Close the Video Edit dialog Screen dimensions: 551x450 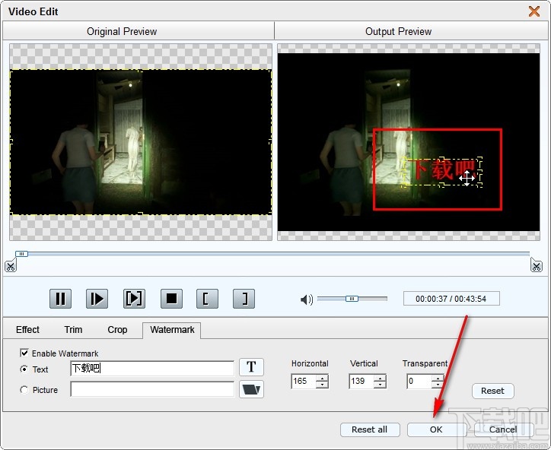click(x=534, y=11)
